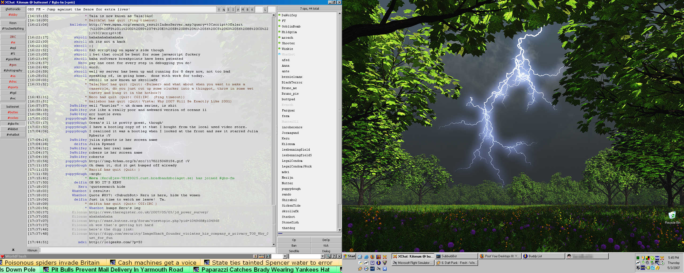Image resolution: width=684 pixels, height=273 pixels.
Task: Open the Recycle Bin desktop icon
Action: [672, 218]
